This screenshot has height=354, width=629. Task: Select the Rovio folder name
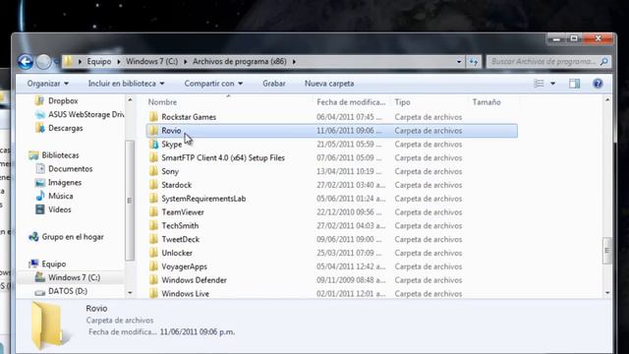point(171,131)
